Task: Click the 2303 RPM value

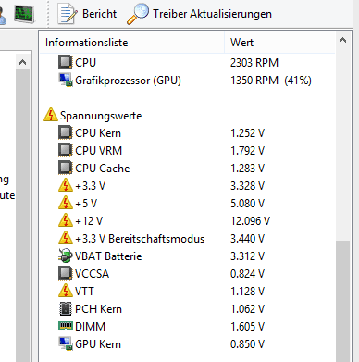Action: [254, 63]
